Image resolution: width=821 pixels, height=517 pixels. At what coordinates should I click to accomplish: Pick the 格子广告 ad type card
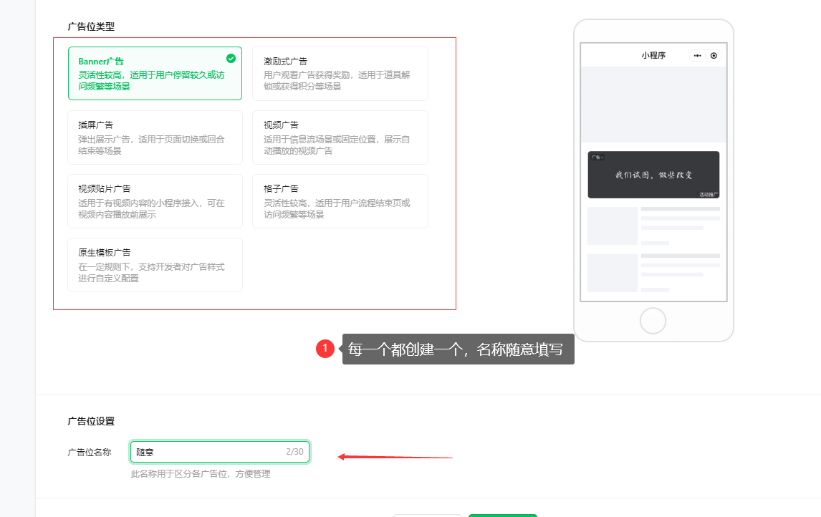coord(340,201)
